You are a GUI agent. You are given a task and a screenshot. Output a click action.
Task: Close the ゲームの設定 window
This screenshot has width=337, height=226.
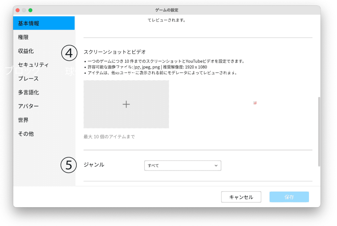18,10
